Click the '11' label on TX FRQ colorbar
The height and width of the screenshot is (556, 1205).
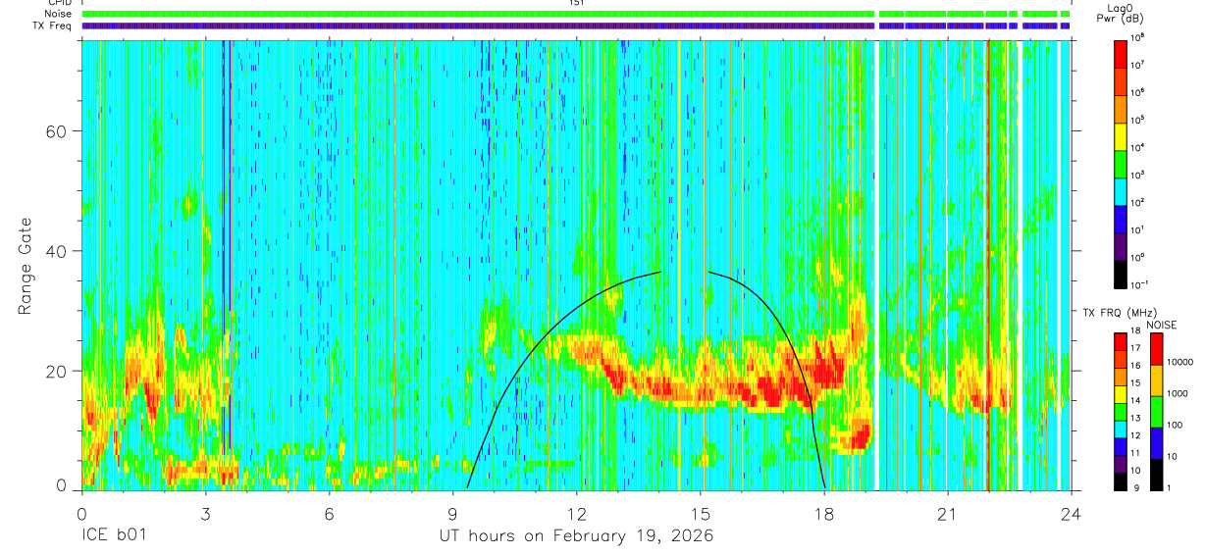[1137, 452]
